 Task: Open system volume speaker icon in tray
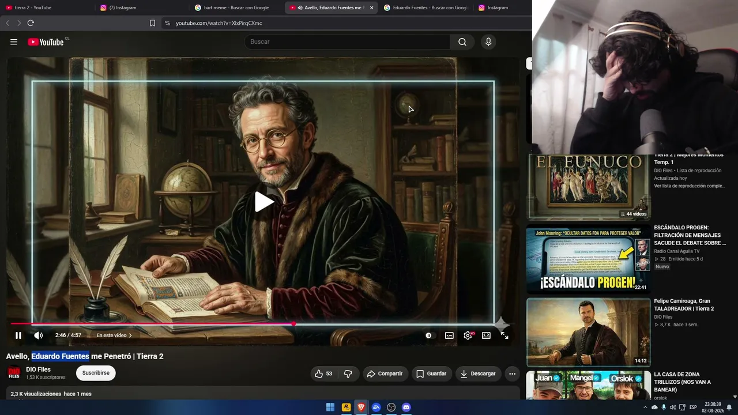(x=673, y=408)
